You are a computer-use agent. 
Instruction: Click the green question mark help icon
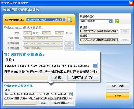[117, 21]
